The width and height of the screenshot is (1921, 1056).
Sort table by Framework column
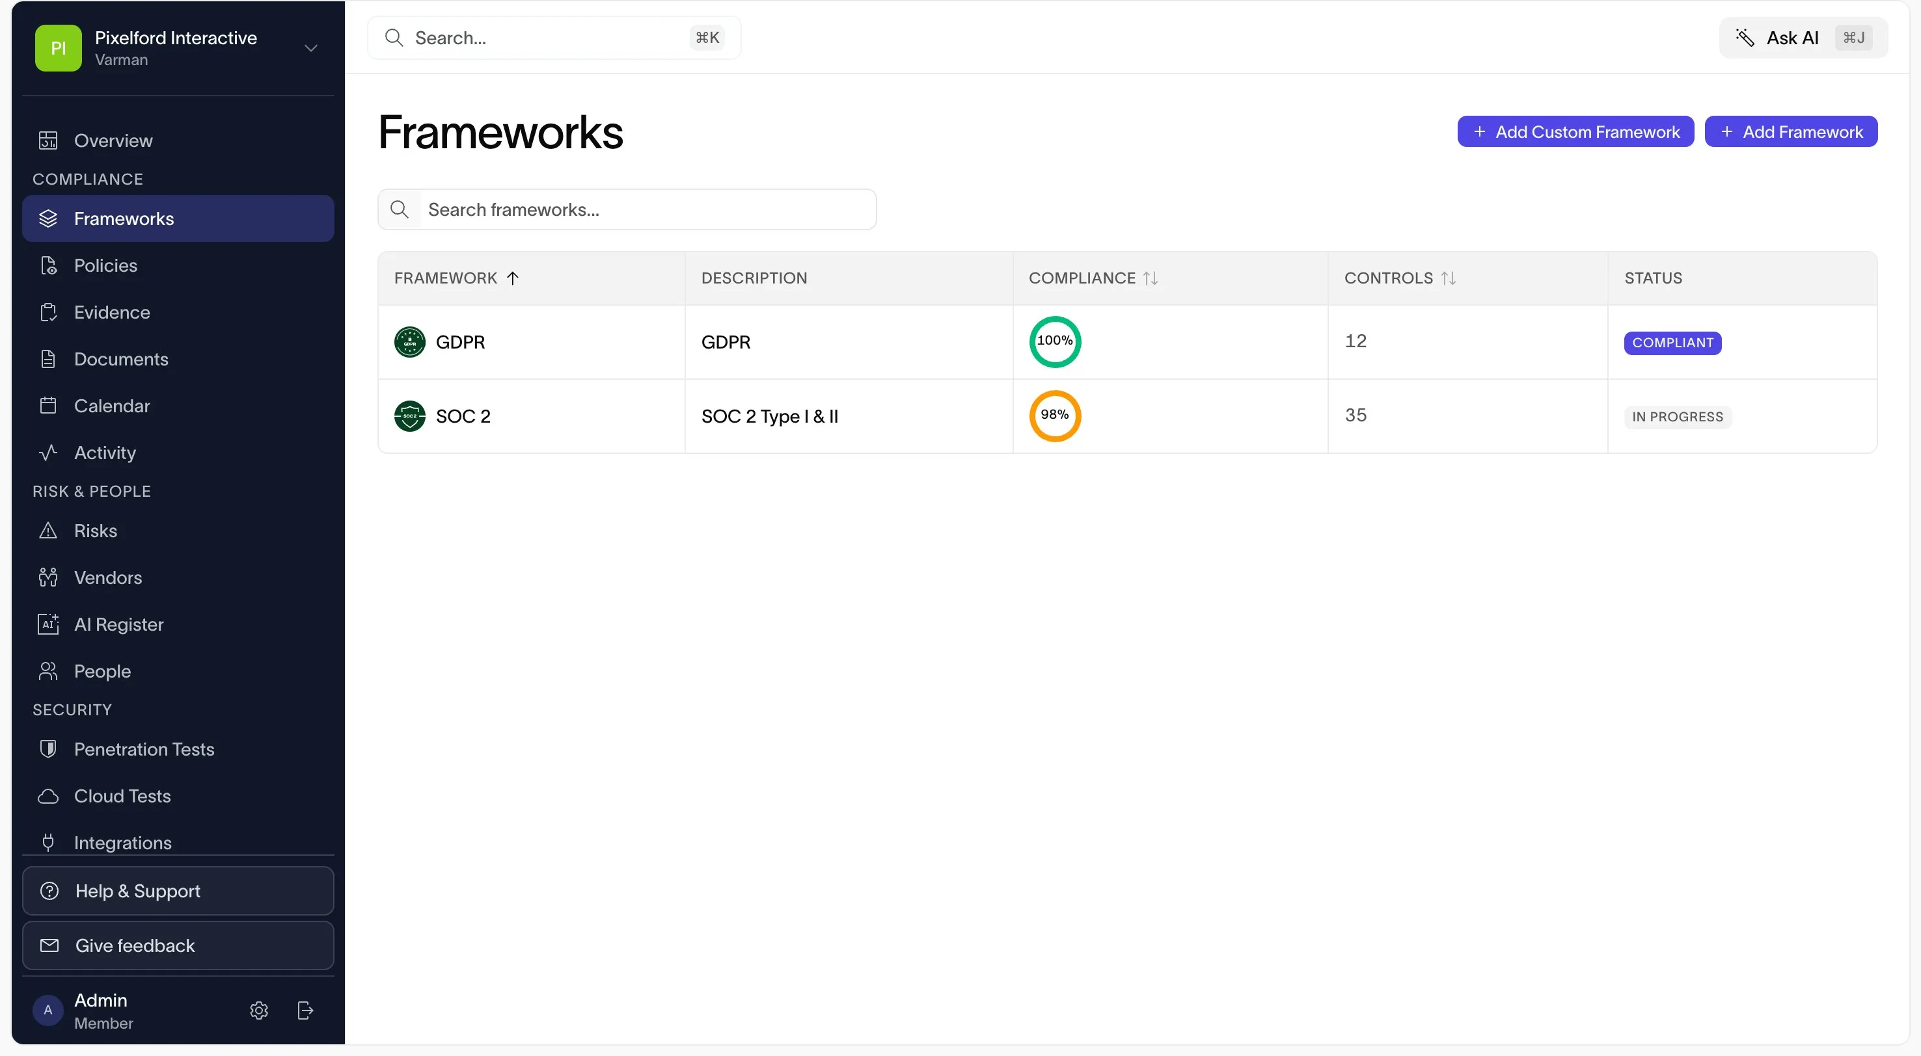point(456,278)
